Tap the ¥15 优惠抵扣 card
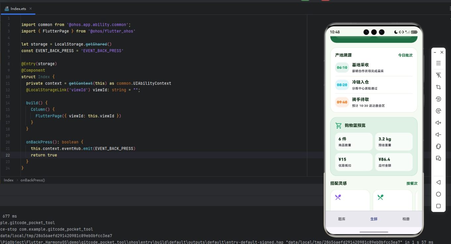 pyautogui.click(x=354, y=162)
